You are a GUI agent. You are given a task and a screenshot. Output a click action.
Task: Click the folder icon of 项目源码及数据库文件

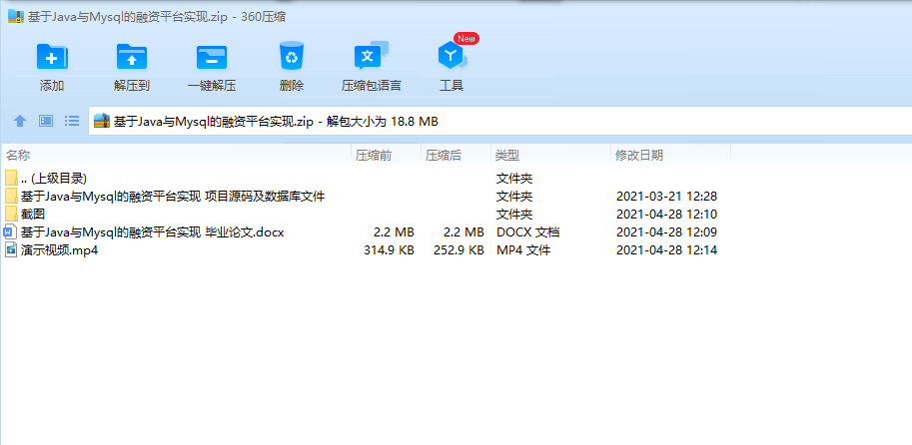(x=11, y=196)
